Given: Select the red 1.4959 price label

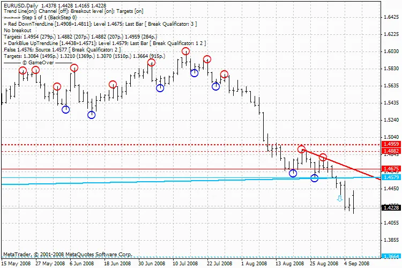Looking at the screenshot, I should click(391, 145).
